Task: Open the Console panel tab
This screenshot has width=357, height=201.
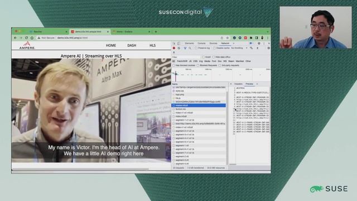Action: [201, 44]
